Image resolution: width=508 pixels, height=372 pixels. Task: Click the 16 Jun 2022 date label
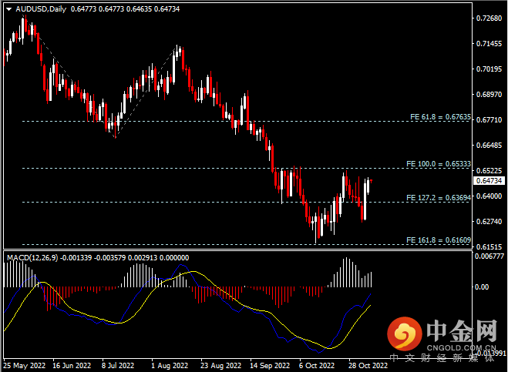[72, 366]
